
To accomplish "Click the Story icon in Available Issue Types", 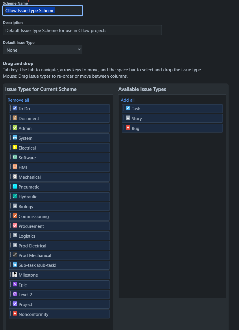I will [x=128, y=118].
